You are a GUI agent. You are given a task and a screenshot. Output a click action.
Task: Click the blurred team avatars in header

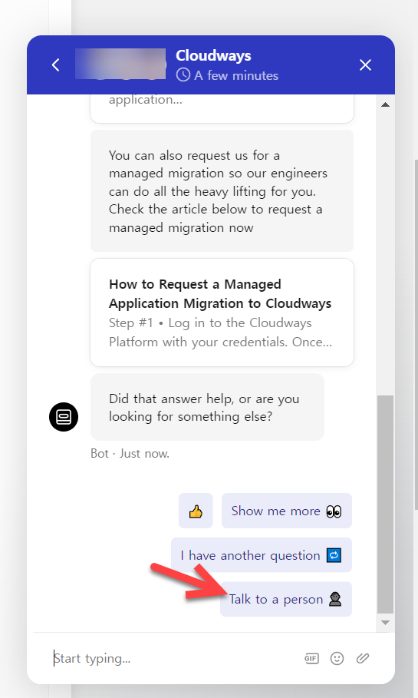(120, 64)
